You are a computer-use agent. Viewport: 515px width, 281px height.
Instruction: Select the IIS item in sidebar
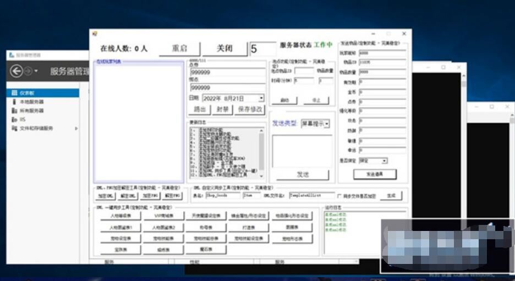coord(23,119)
